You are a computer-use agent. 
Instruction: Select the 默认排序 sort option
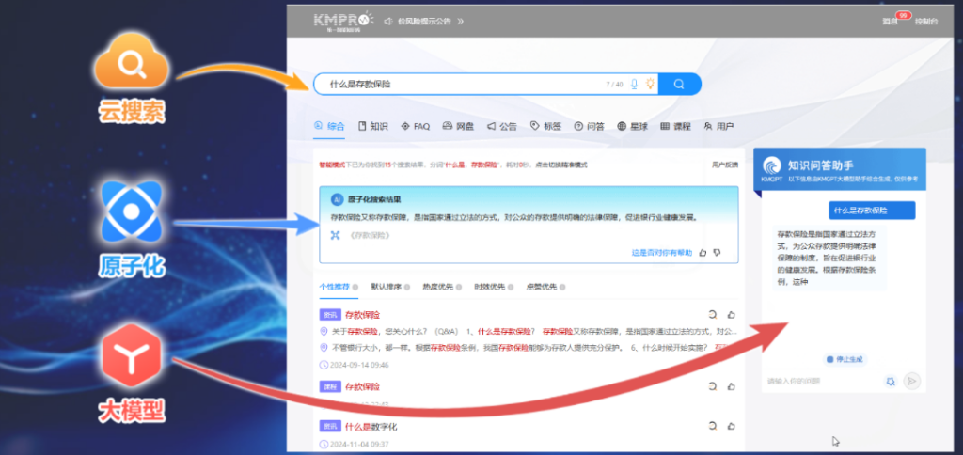(x=386, y=286)
